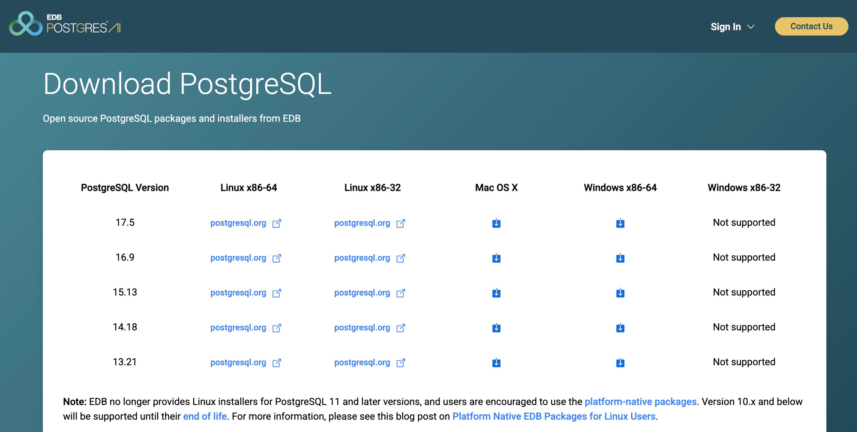
Task: Select version number 17.5 cell
Action: [125, 223]
